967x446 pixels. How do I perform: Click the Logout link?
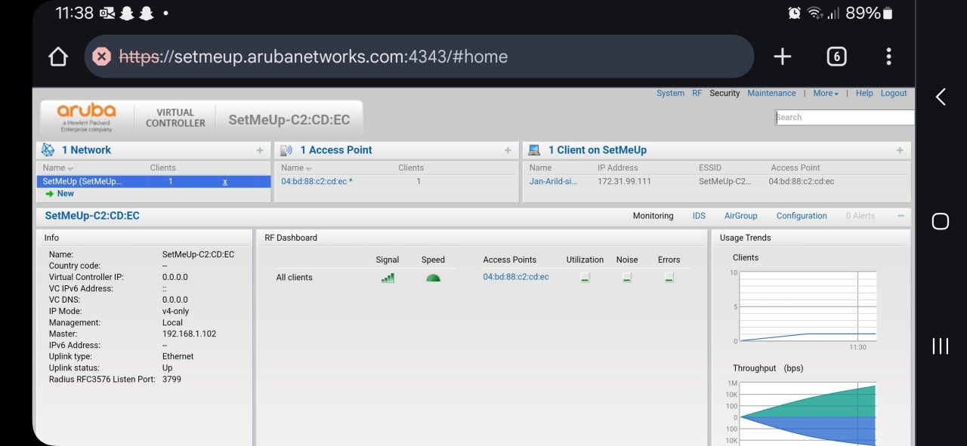pyautogui.click(x=894, y=94)
